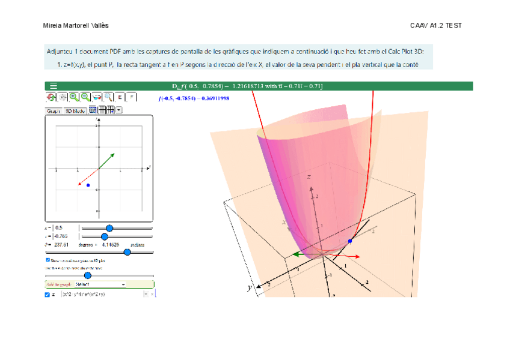
Task: Toggle show vertical trace plane checkbox
Action: [x=48, y=260]
